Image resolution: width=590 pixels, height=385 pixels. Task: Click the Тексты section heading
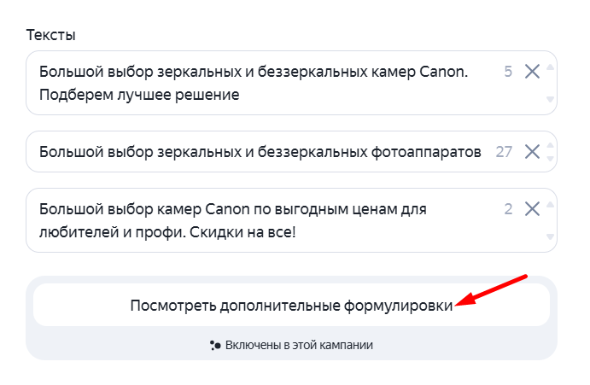[x=51, y=35]
